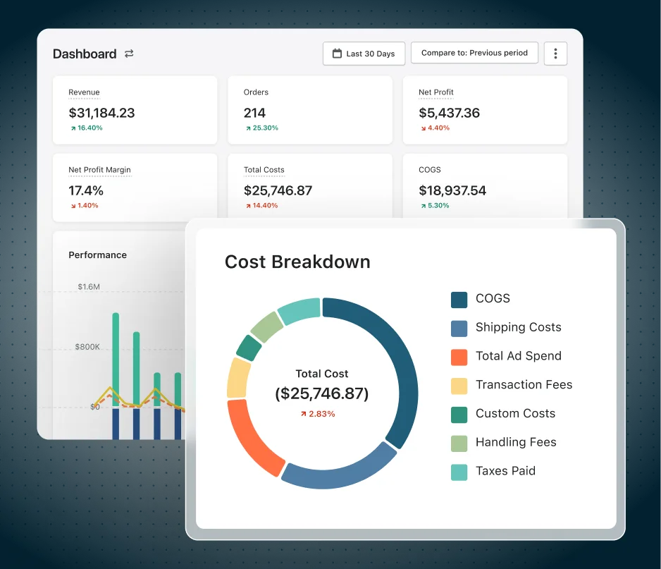Click the Dashboard title
Screen dimensions: 661x569
[85, 54]
